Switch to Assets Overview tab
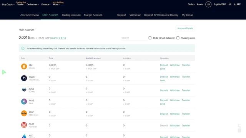Viewport: 246px width, 138px height. (30, 15)
